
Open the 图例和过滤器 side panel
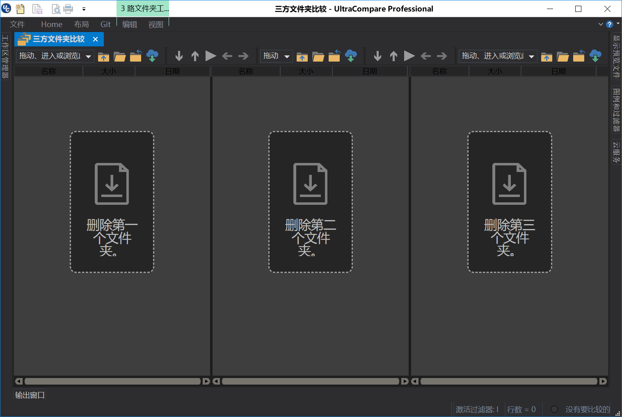[x=616, y=110]
